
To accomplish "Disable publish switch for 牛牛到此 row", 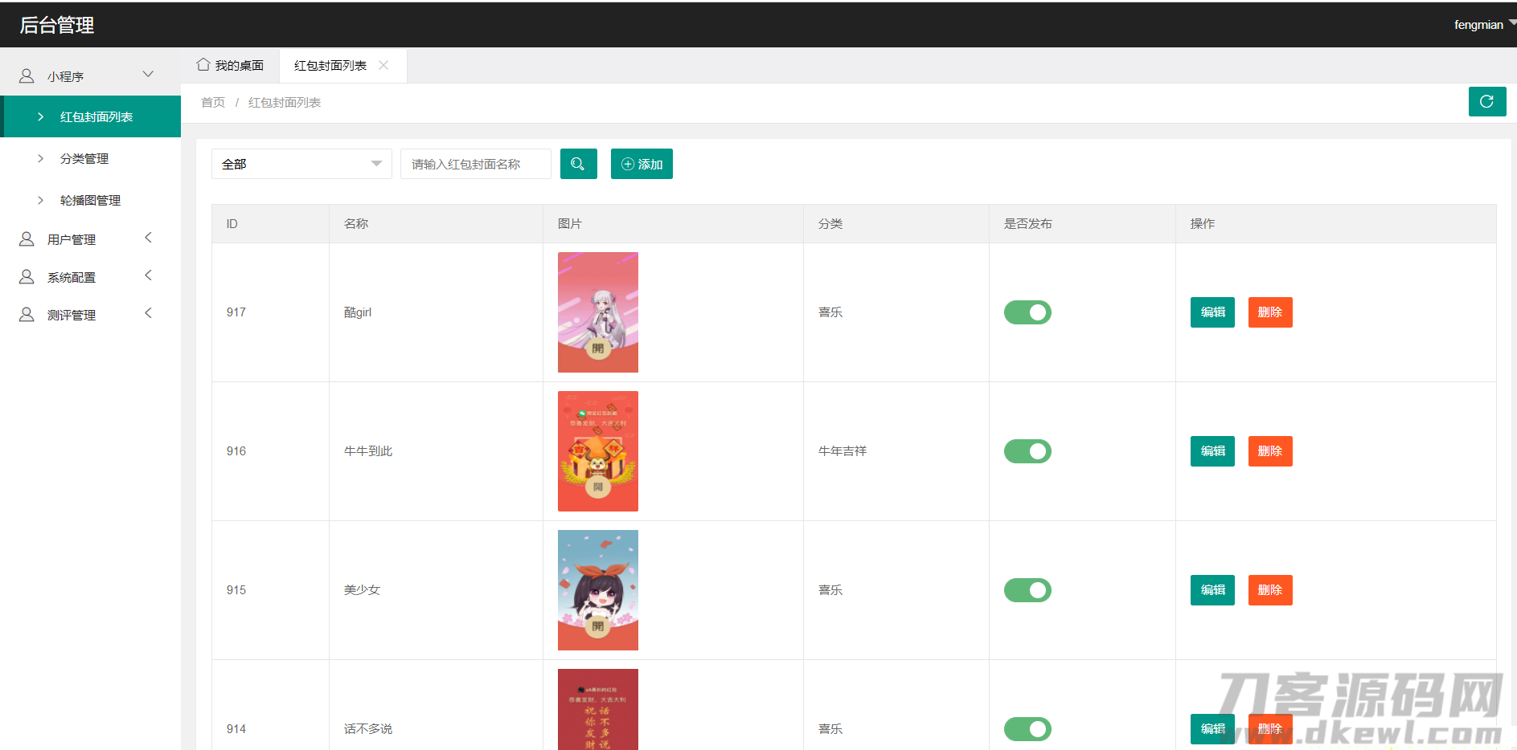I will point(1027,451).
